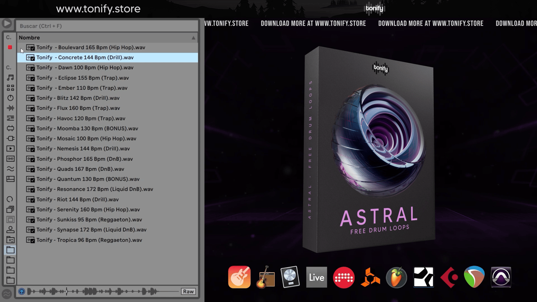Select Tonify - Riot 144 Bpm (Drill).wav
Image resolution: width=537 pixels, height=302 pixels.
pos(107,199)
